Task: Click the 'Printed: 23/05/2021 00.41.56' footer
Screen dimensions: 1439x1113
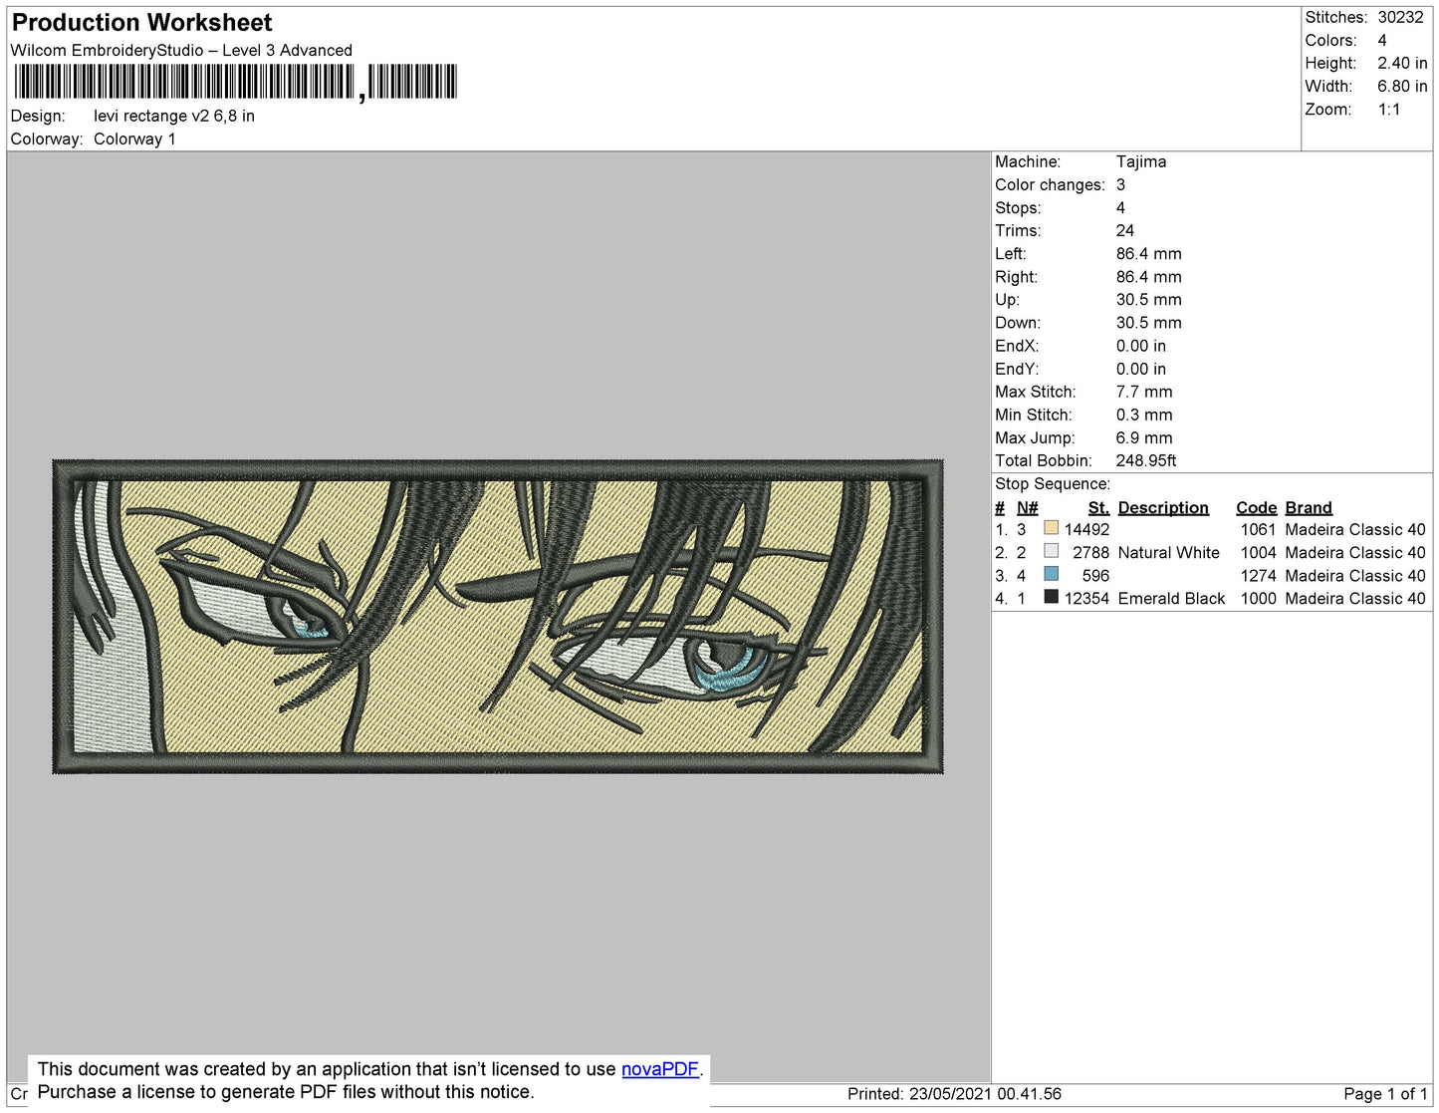Action: click(954, 1094)
